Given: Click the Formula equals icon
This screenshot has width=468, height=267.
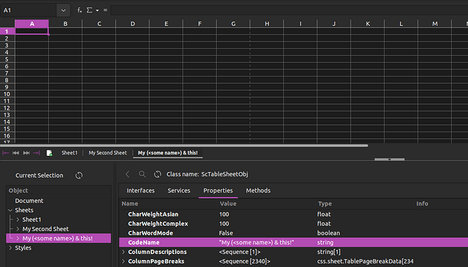Looking at the screenshot, I should (105, 10).
